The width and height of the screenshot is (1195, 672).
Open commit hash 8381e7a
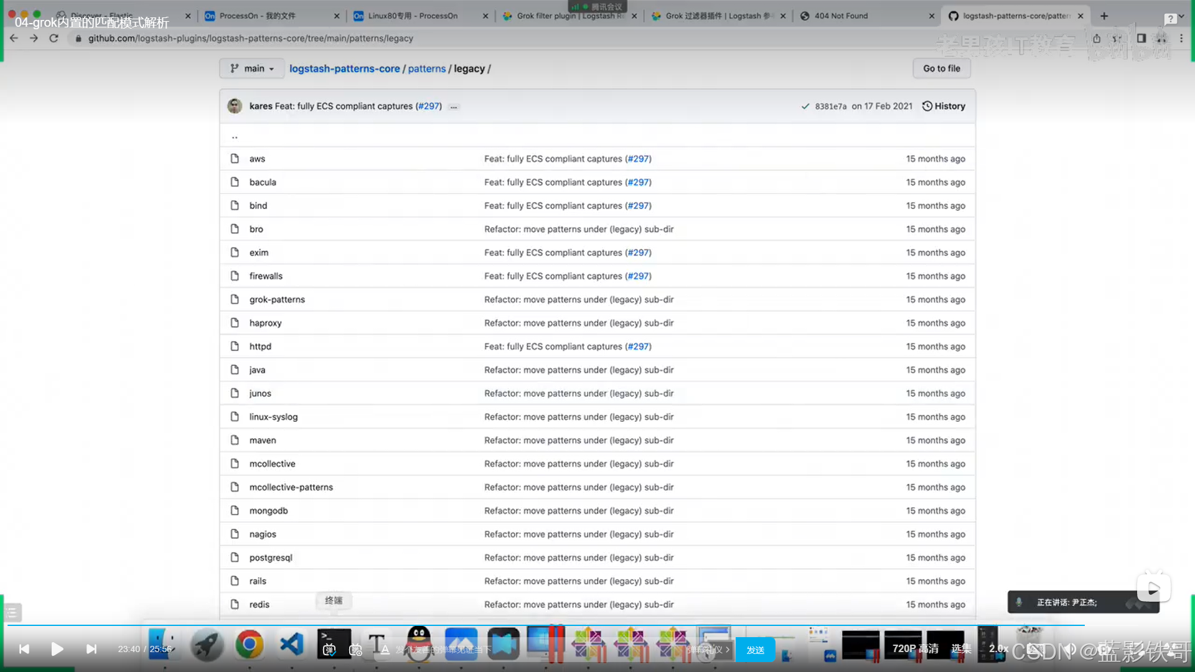(831, 106)
